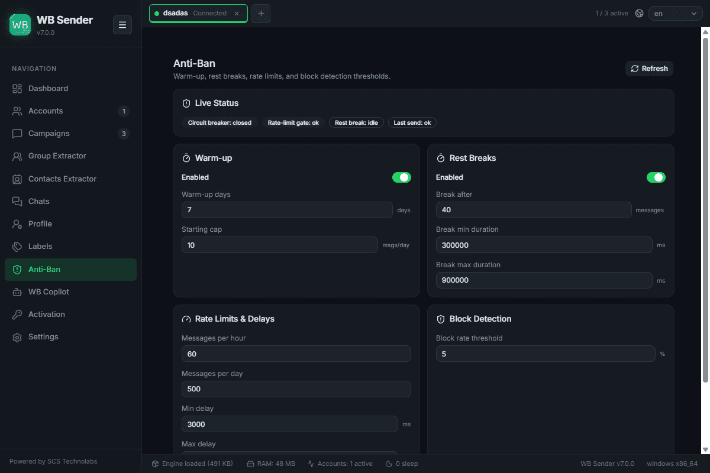Click the Anti-Ban shield icon in sidebar
Viewport: 710px width, 473px height.
(x=17, y=270)
